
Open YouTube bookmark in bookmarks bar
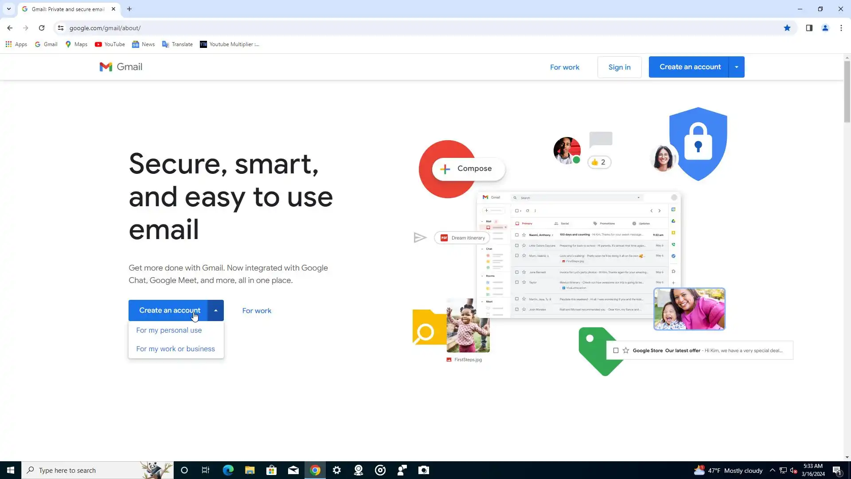click(109, 44)
